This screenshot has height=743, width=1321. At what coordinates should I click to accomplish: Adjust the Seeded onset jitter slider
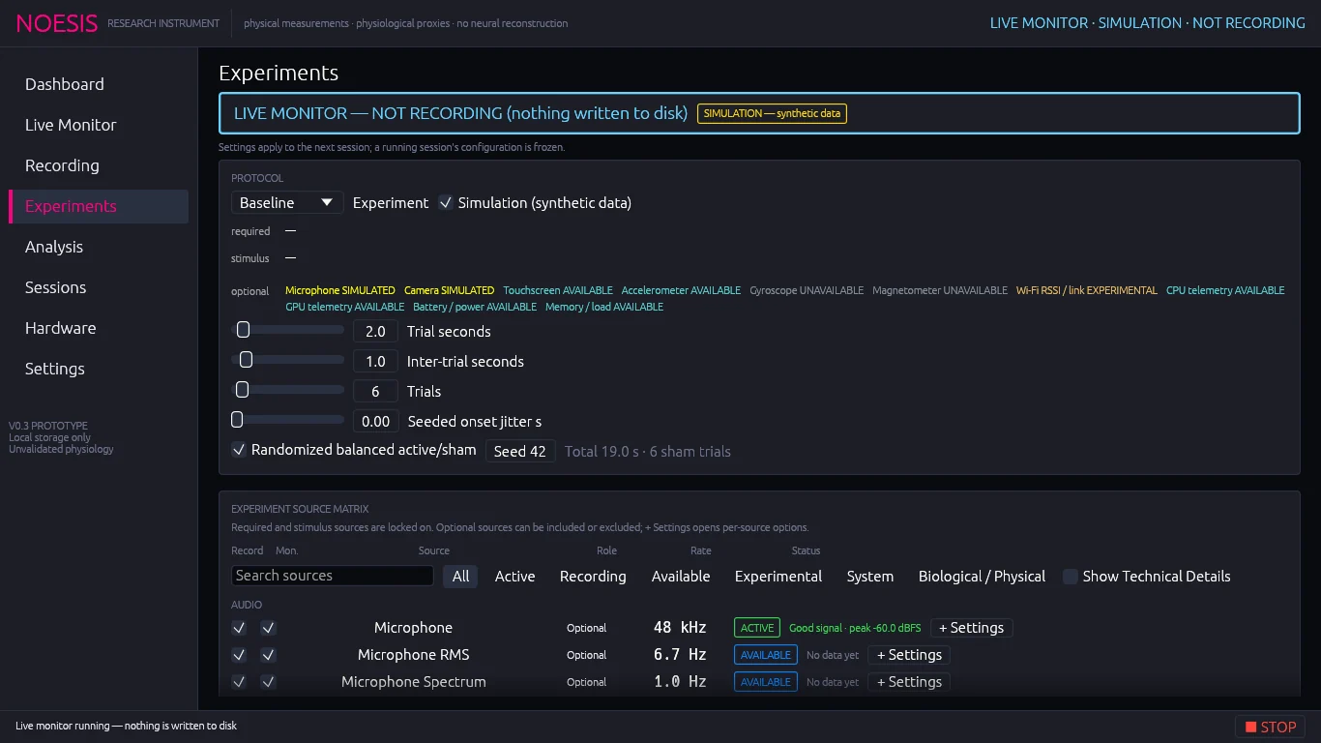287,420
